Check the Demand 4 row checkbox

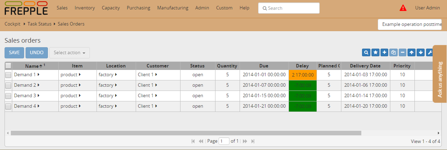tap(8, 106)
